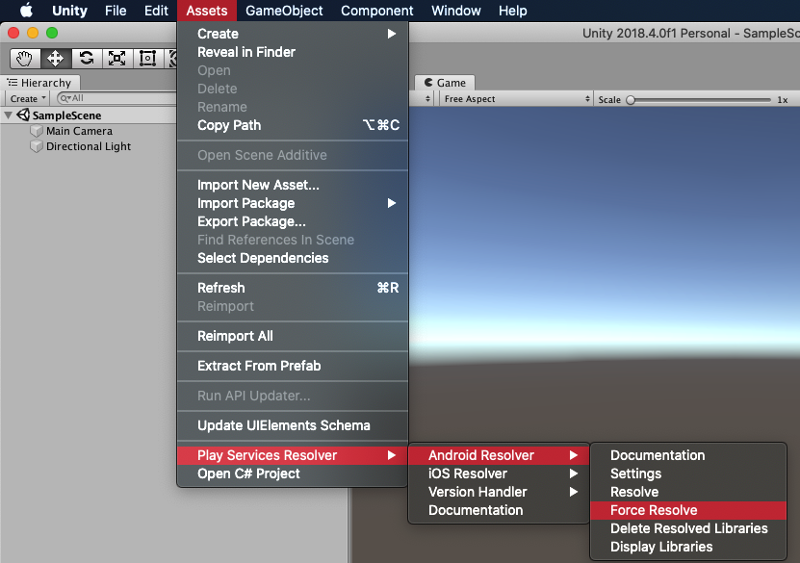Click the SampleScene Unity logo icon
Viewport: 800px width, 563px height.
tap(23, 115)
